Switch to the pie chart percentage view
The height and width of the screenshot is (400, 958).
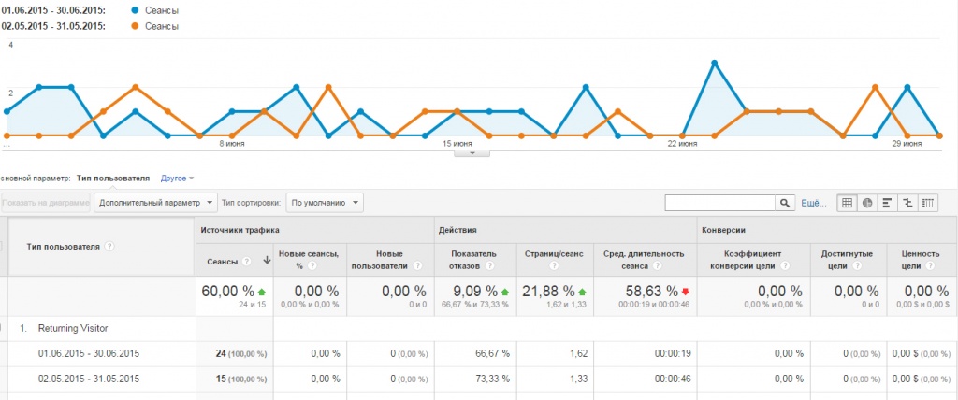click(867, 204)
